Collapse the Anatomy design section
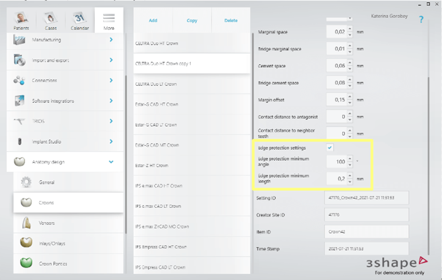Viewport: 442px width, 280px height. pos(111,162)
